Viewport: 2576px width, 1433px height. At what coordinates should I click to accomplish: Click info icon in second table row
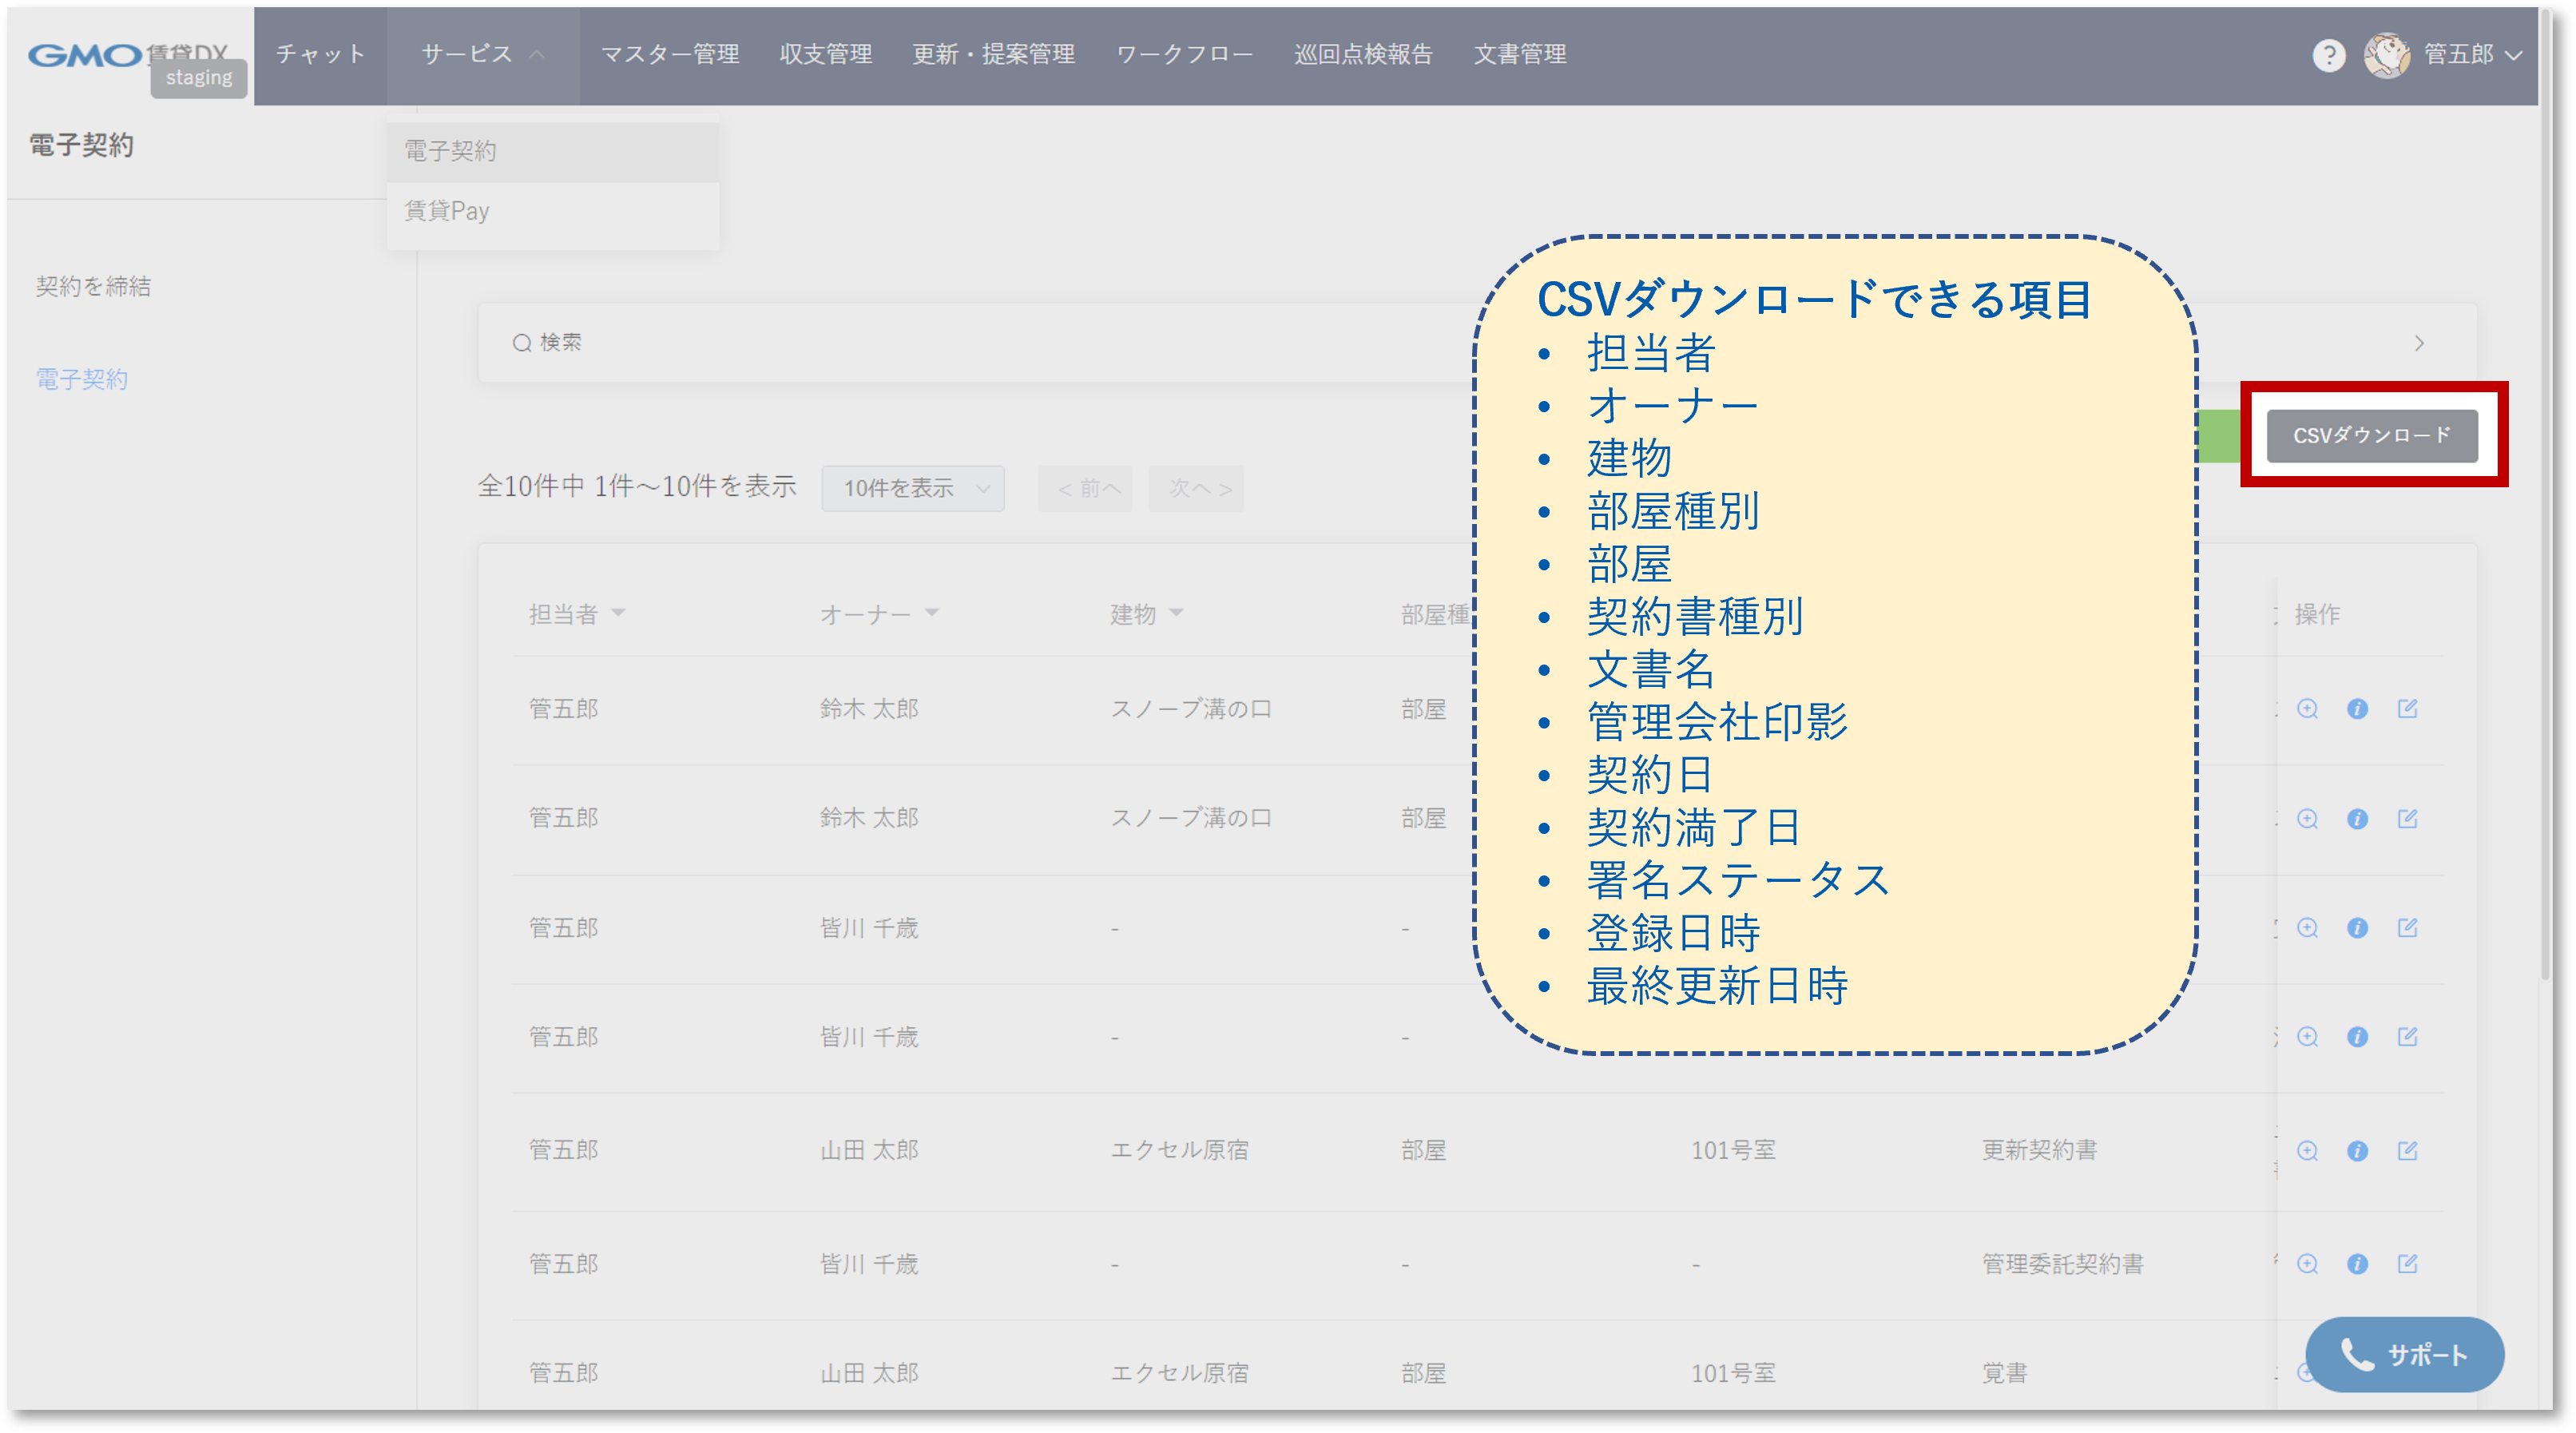pos(2357,819)
